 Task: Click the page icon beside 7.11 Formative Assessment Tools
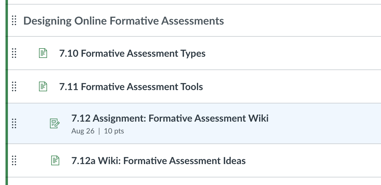click(x=43, y=87)
